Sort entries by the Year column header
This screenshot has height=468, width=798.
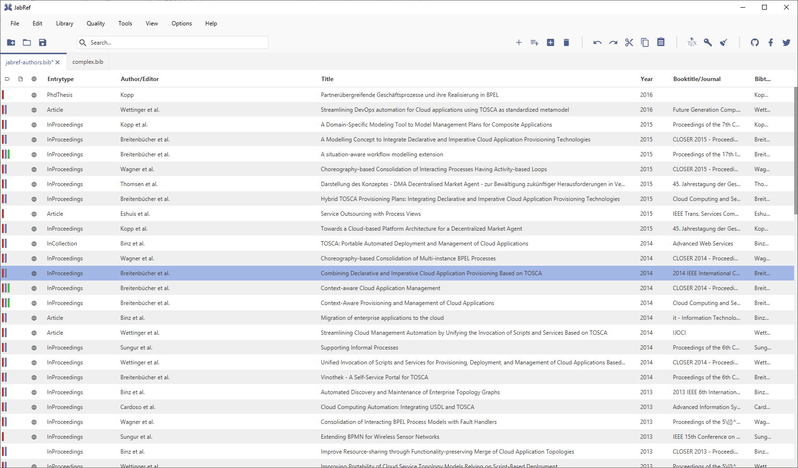point(646,79)
